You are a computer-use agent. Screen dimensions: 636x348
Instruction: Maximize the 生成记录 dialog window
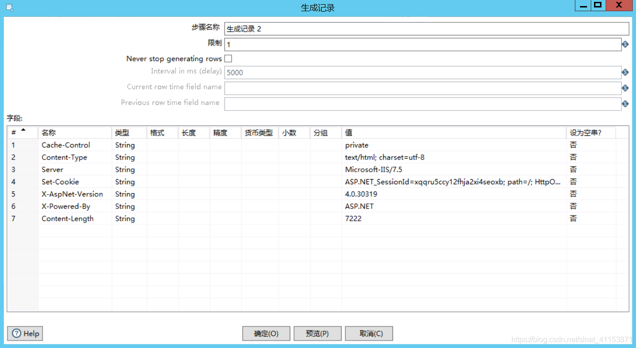pyautogui.click(x=598, y=5)
